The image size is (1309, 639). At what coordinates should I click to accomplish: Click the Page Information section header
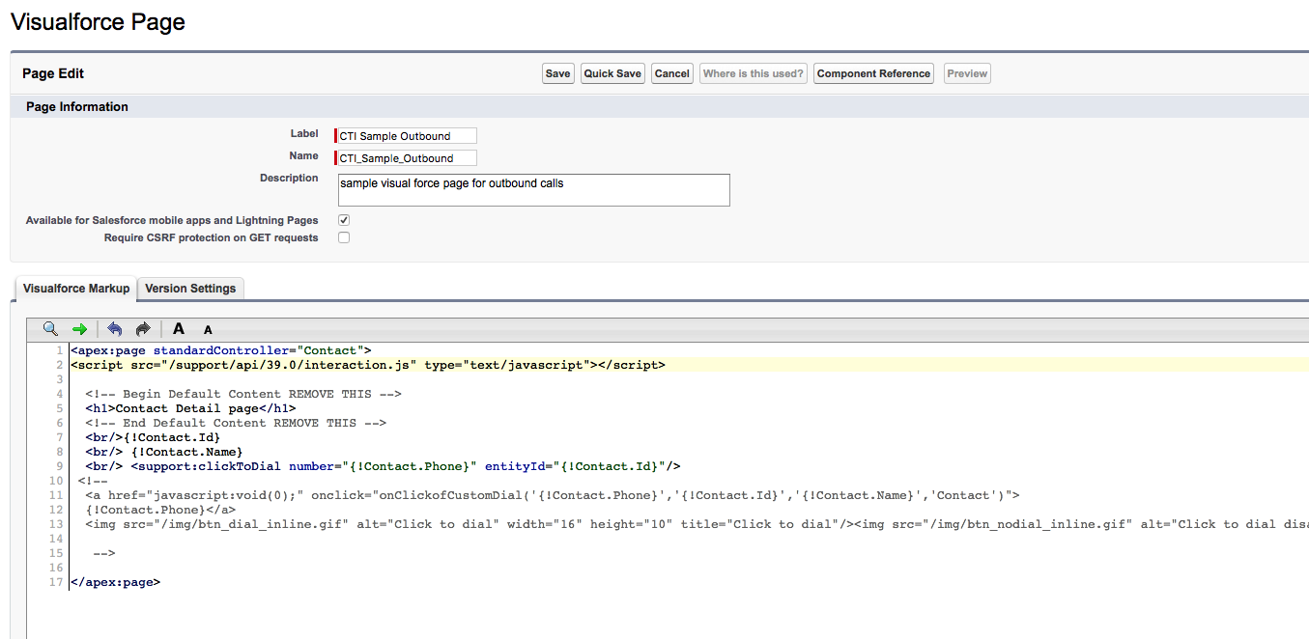[x=77, y=107]
